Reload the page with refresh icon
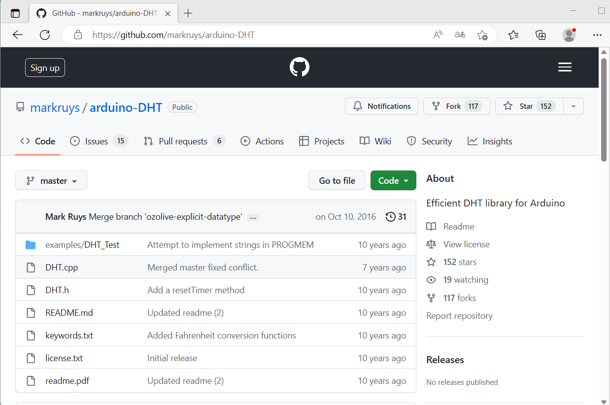 [x=45, y=35]
